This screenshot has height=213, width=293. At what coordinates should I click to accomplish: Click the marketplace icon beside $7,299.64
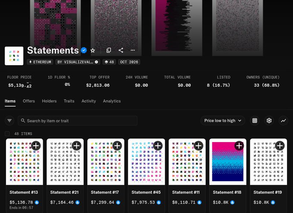tap(118, 202)
